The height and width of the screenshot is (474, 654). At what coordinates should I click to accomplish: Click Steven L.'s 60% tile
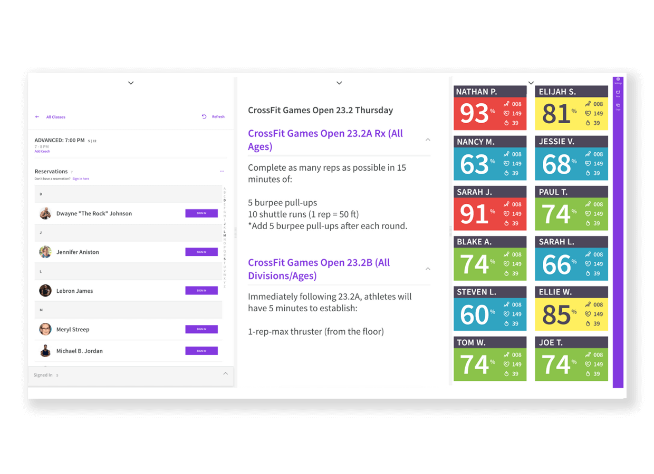pos(490,308)
